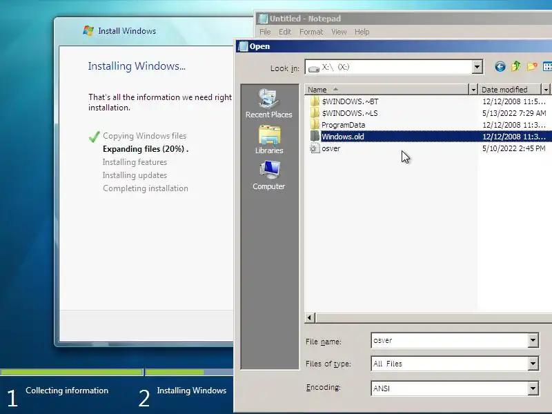Image resolution: width=552 pixels, height=414 pixels.
Task: Select the ProgramData folder name
Action: tap(343, 125)
